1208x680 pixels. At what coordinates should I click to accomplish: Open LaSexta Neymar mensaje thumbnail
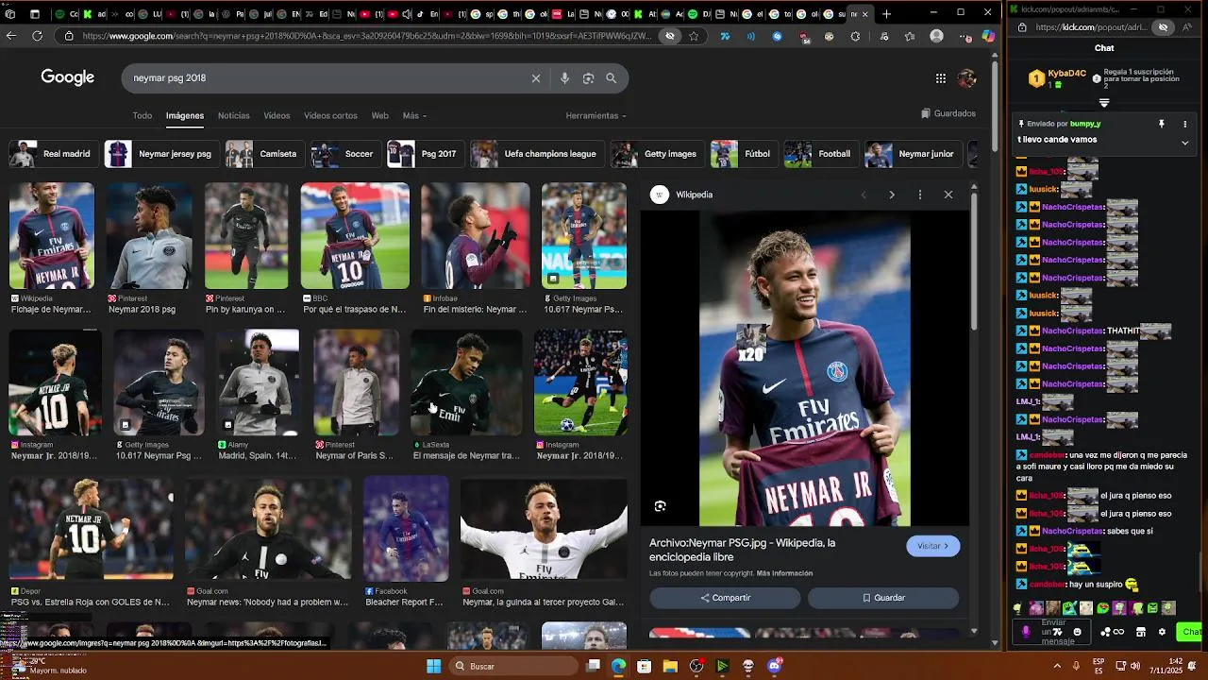(466, 382)
